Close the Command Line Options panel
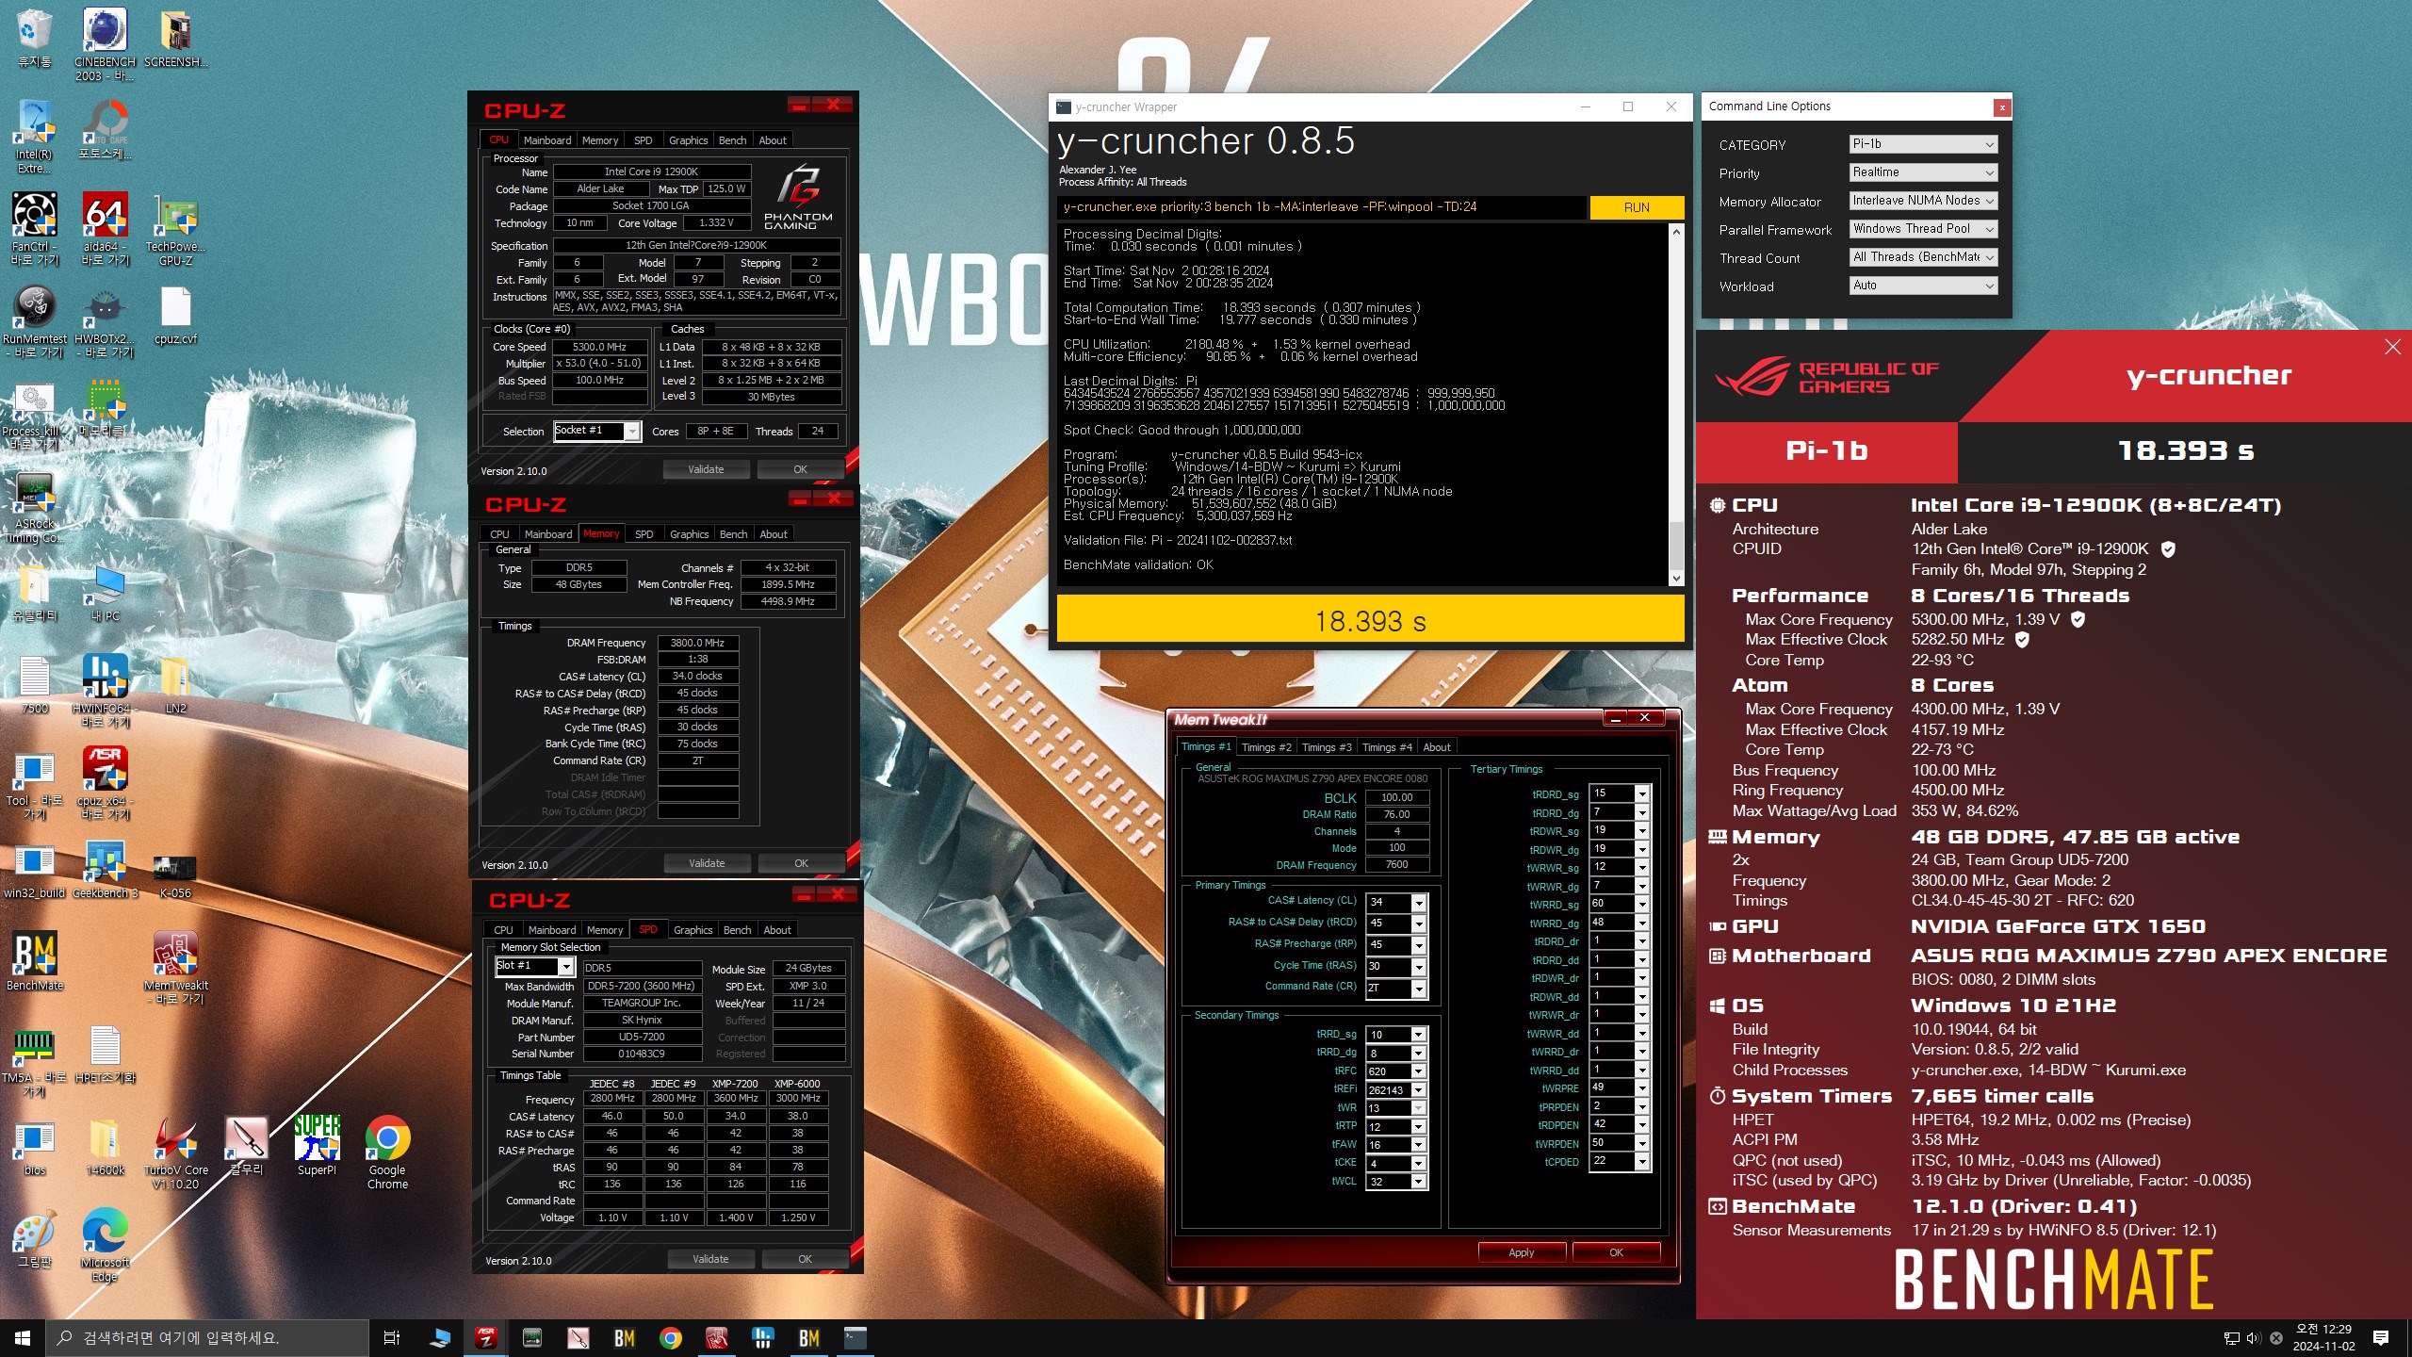The image size is (2412, 1357). coord(2002,107)
